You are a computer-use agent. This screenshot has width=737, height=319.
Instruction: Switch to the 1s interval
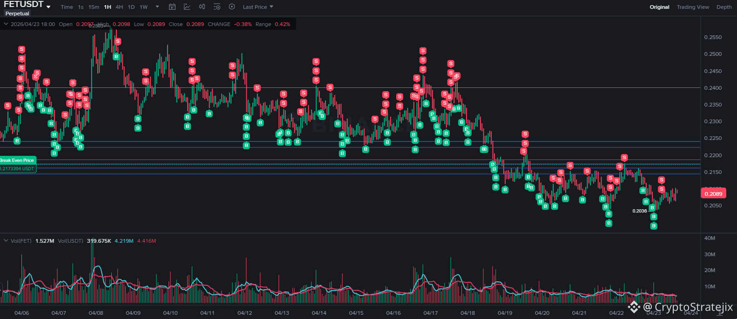[81, 7]
